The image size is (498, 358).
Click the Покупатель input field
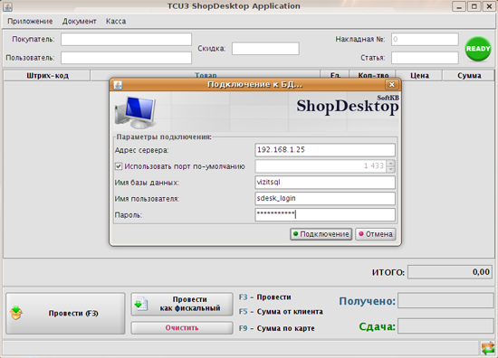(126, 39)
